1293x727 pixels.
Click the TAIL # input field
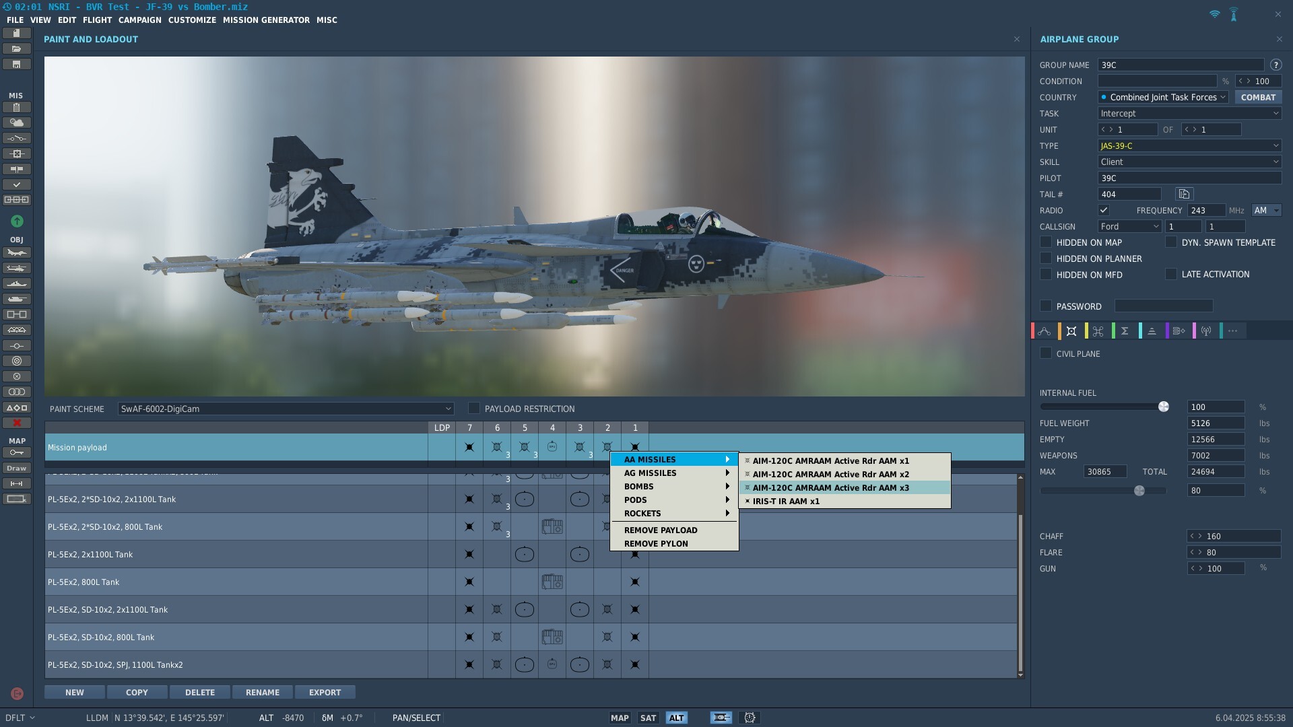(1130, 194)
